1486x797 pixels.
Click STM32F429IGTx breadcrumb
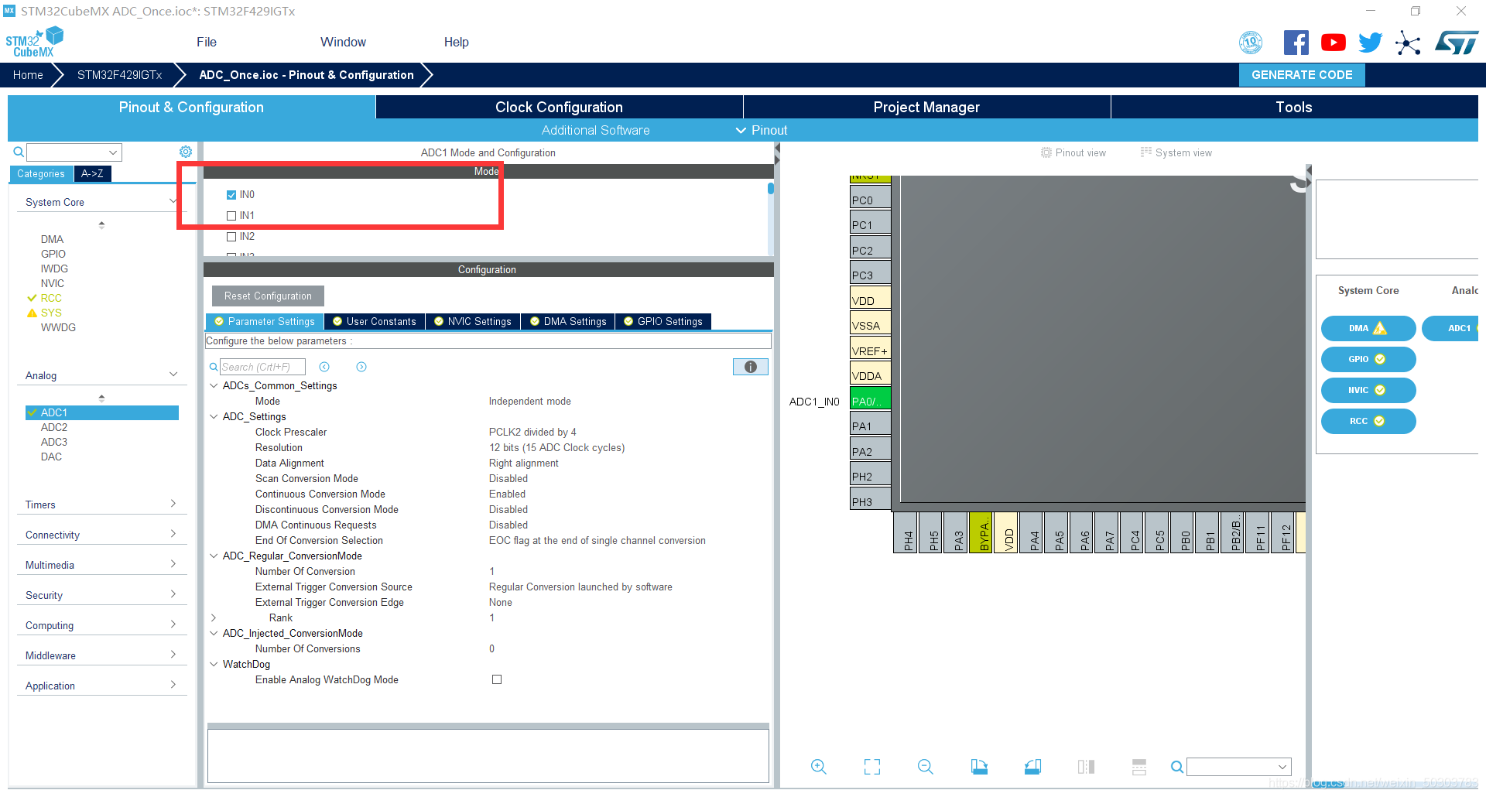click(120, 75)
